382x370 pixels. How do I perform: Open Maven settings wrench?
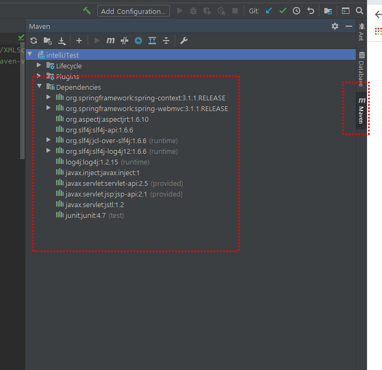click(184, 41)
